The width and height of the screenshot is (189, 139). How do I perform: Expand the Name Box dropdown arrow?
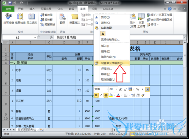(35, 37)
